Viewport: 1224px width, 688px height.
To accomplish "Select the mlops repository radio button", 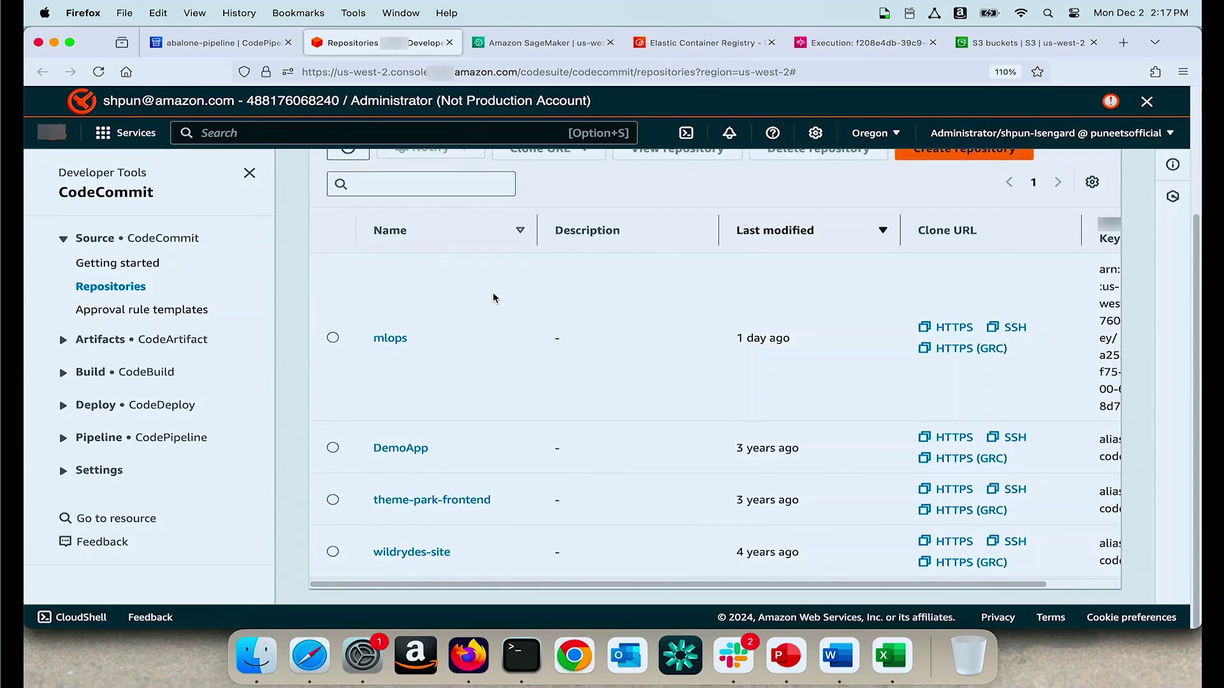I will (333, 338).
